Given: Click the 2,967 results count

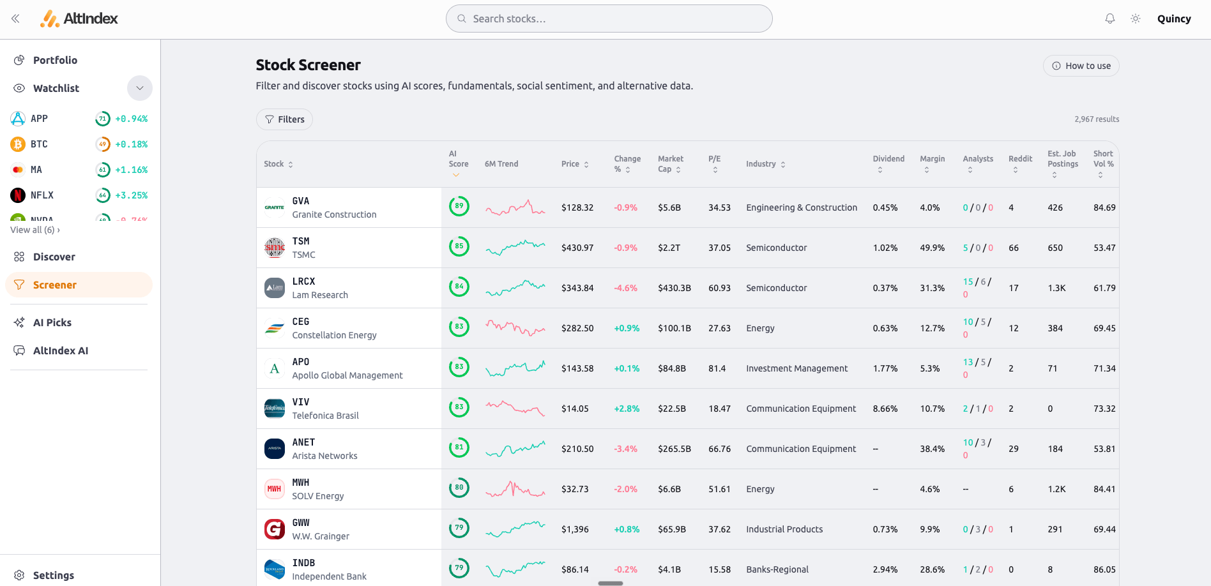Looking at the screenshot, I should (x=1097, y=119).
